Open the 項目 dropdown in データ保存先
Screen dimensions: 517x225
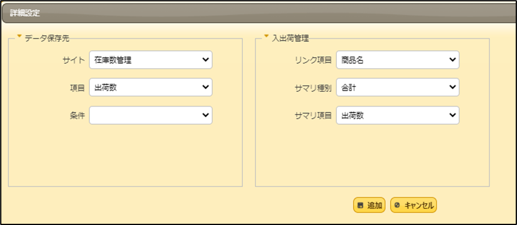[x=151, y=87]
